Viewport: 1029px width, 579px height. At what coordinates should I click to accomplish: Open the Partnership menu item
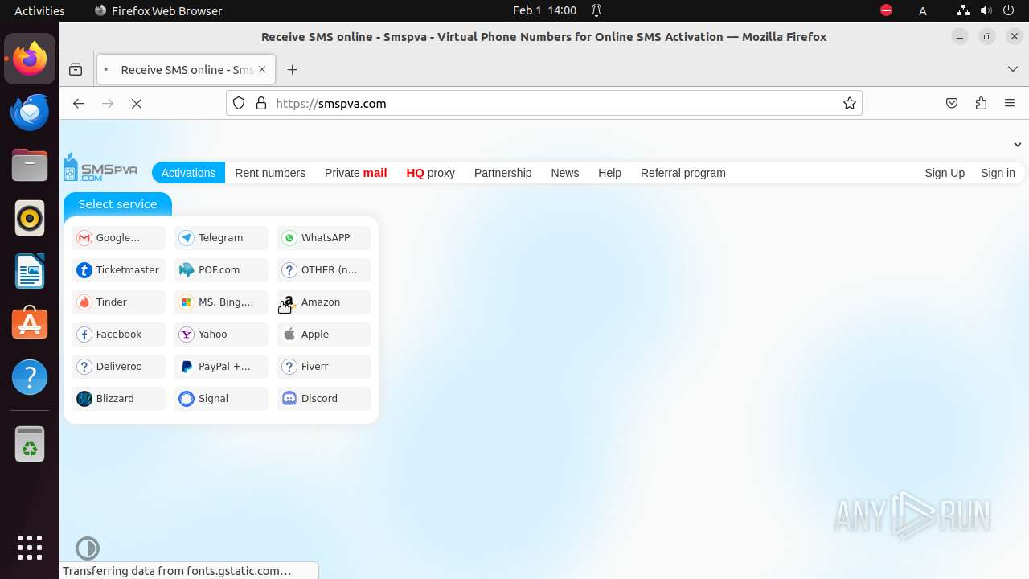click(x=503, y=173)
